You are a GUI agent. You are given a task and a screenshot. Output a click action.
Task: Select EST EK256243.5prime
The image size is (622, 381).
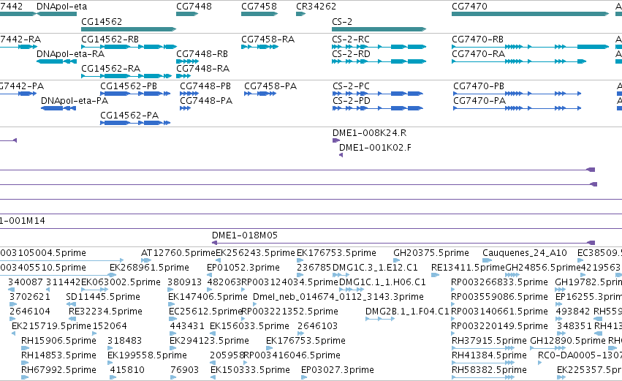(256, 253)
